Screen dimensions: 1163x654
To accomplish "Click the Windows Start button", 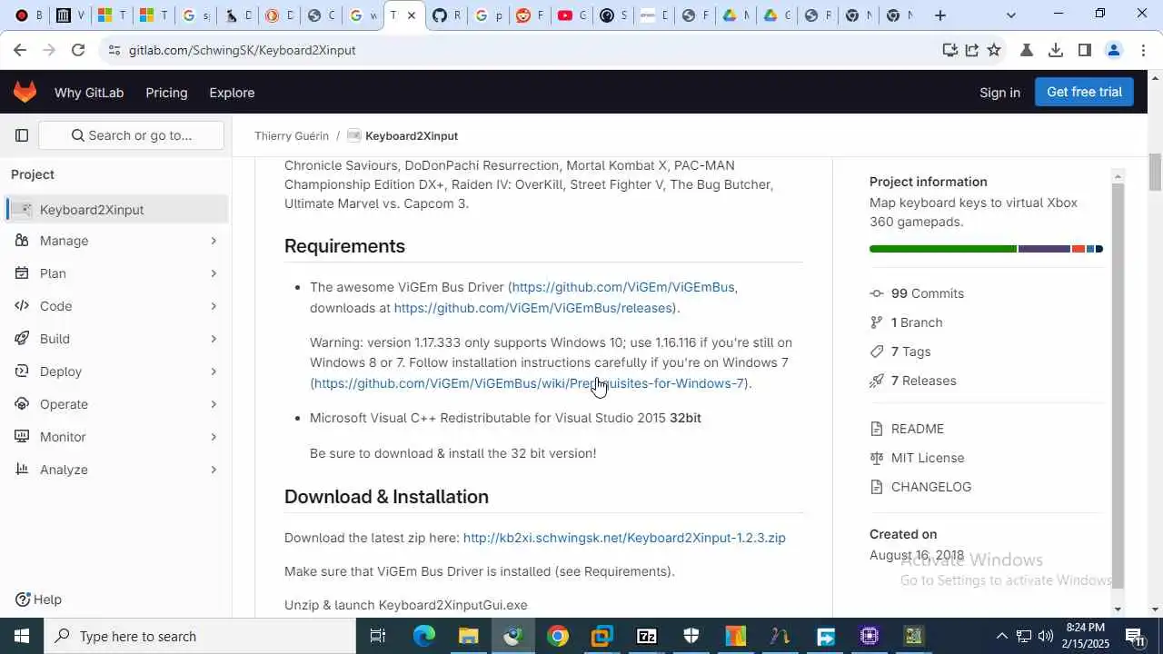I will (x=22, y=636).
